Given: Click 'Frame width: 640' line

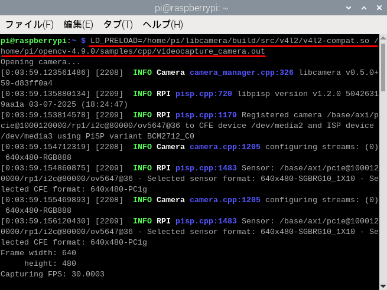Looking at the screenshot, I should coord(38,253).
